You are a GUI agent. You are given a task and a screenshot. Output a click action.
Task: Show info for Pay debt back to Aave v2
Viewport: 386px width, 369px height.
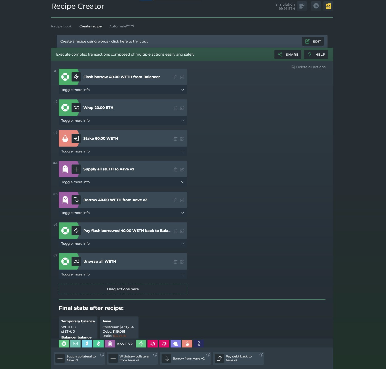(x=261, y=355)
